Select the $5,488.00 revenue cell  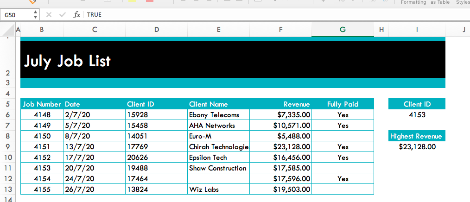point(280,136)
